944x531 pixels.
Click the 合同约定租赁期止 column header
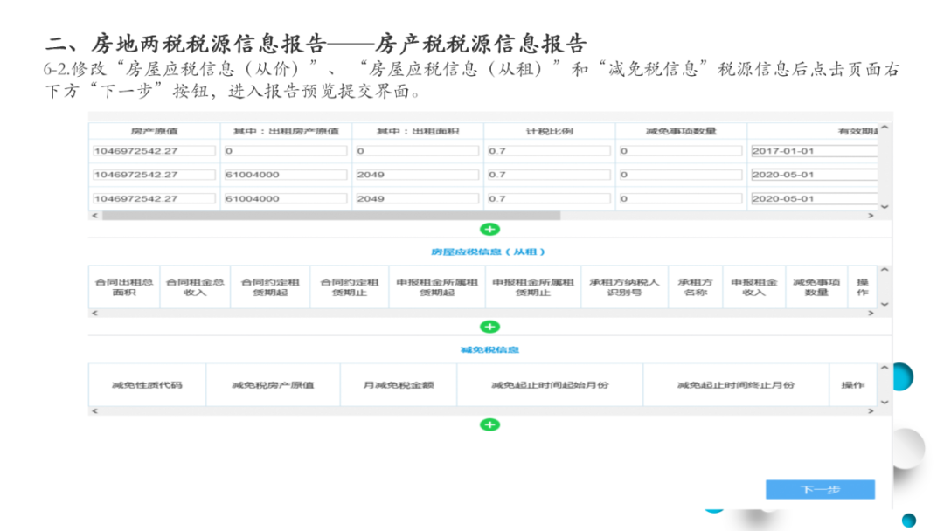pos(349,286)
